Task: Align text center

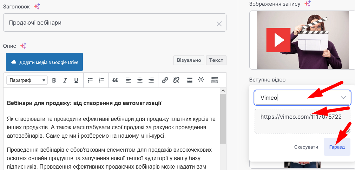Action: (x=140, y=80)
